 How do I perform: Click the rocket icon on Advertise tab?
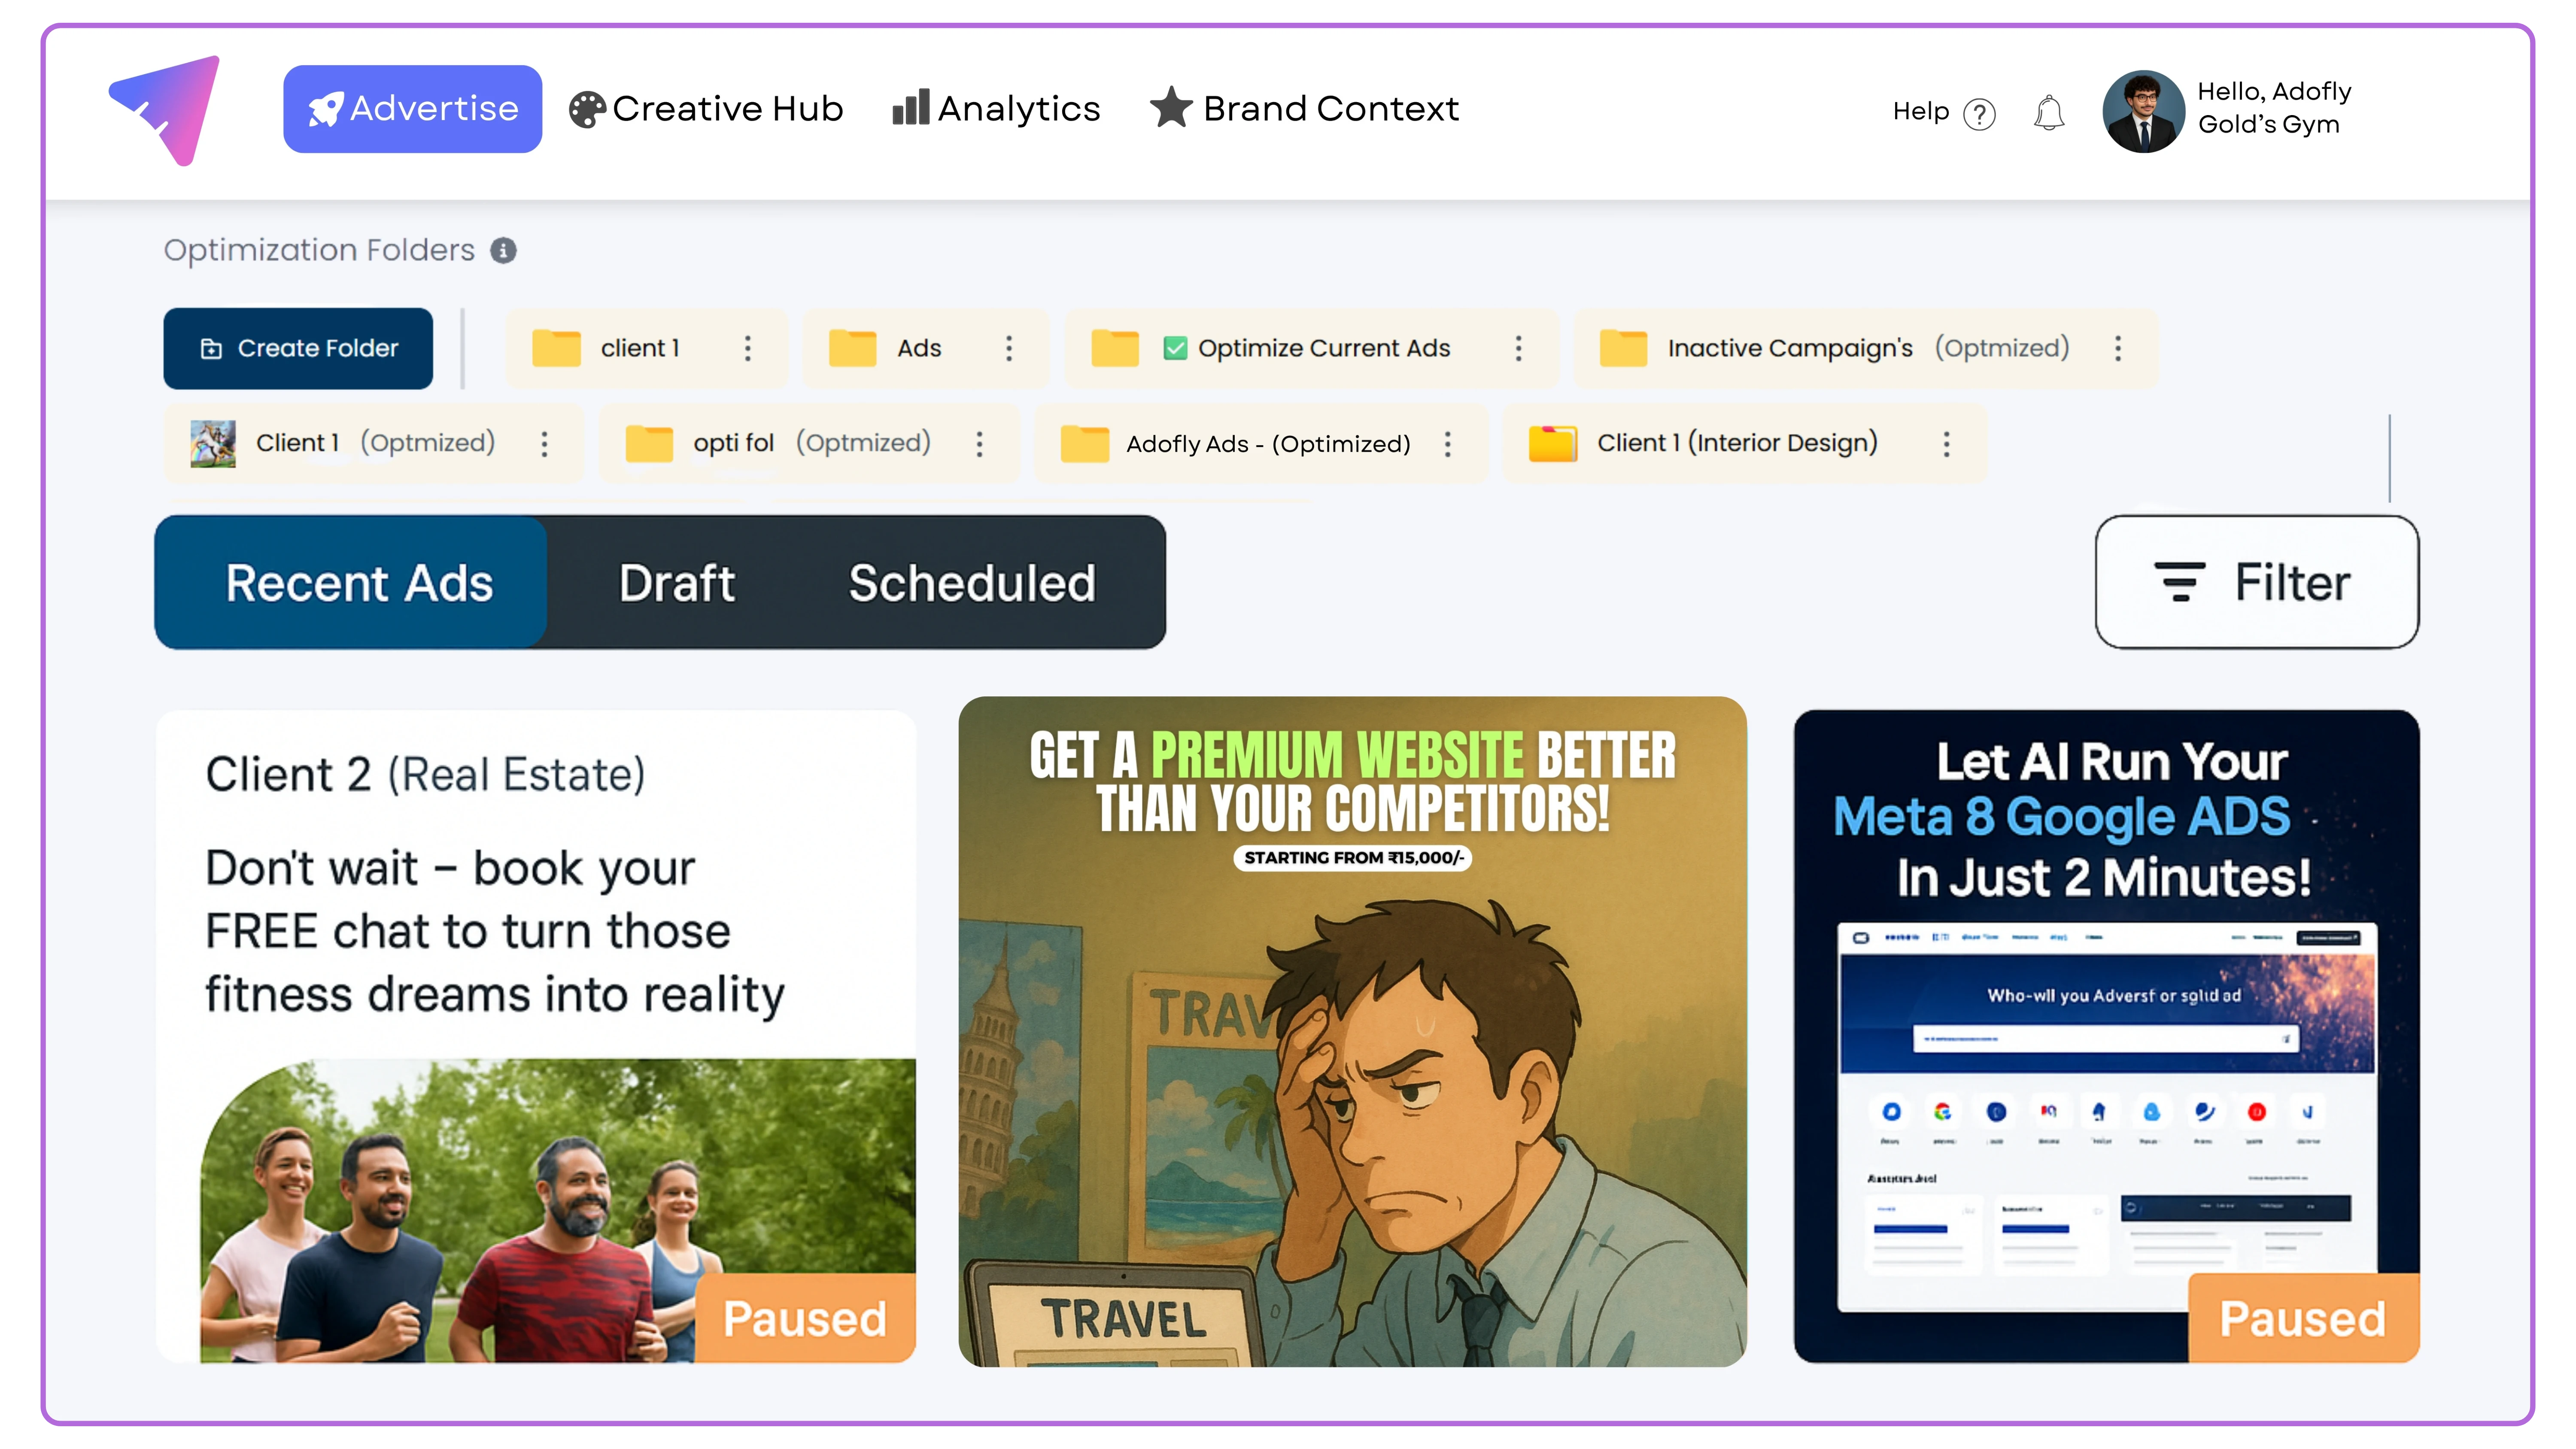tap(325, 109)
